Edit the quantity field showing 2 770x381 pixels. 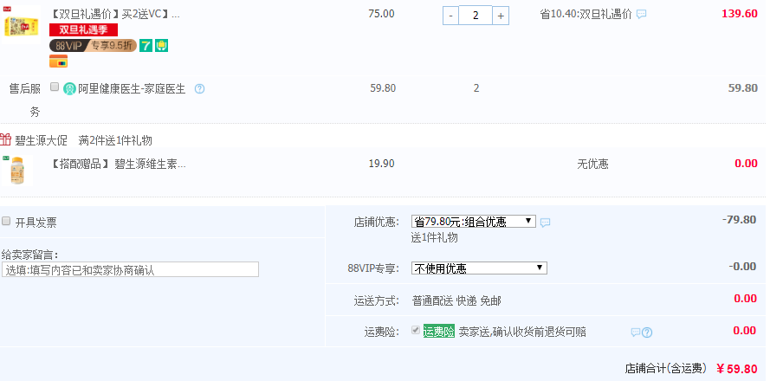[x=476, y=16]
